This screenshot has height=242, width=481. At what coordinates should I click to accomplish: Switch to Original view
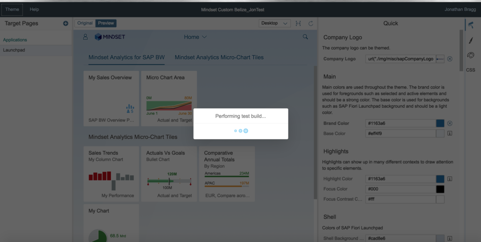(85, 23)
